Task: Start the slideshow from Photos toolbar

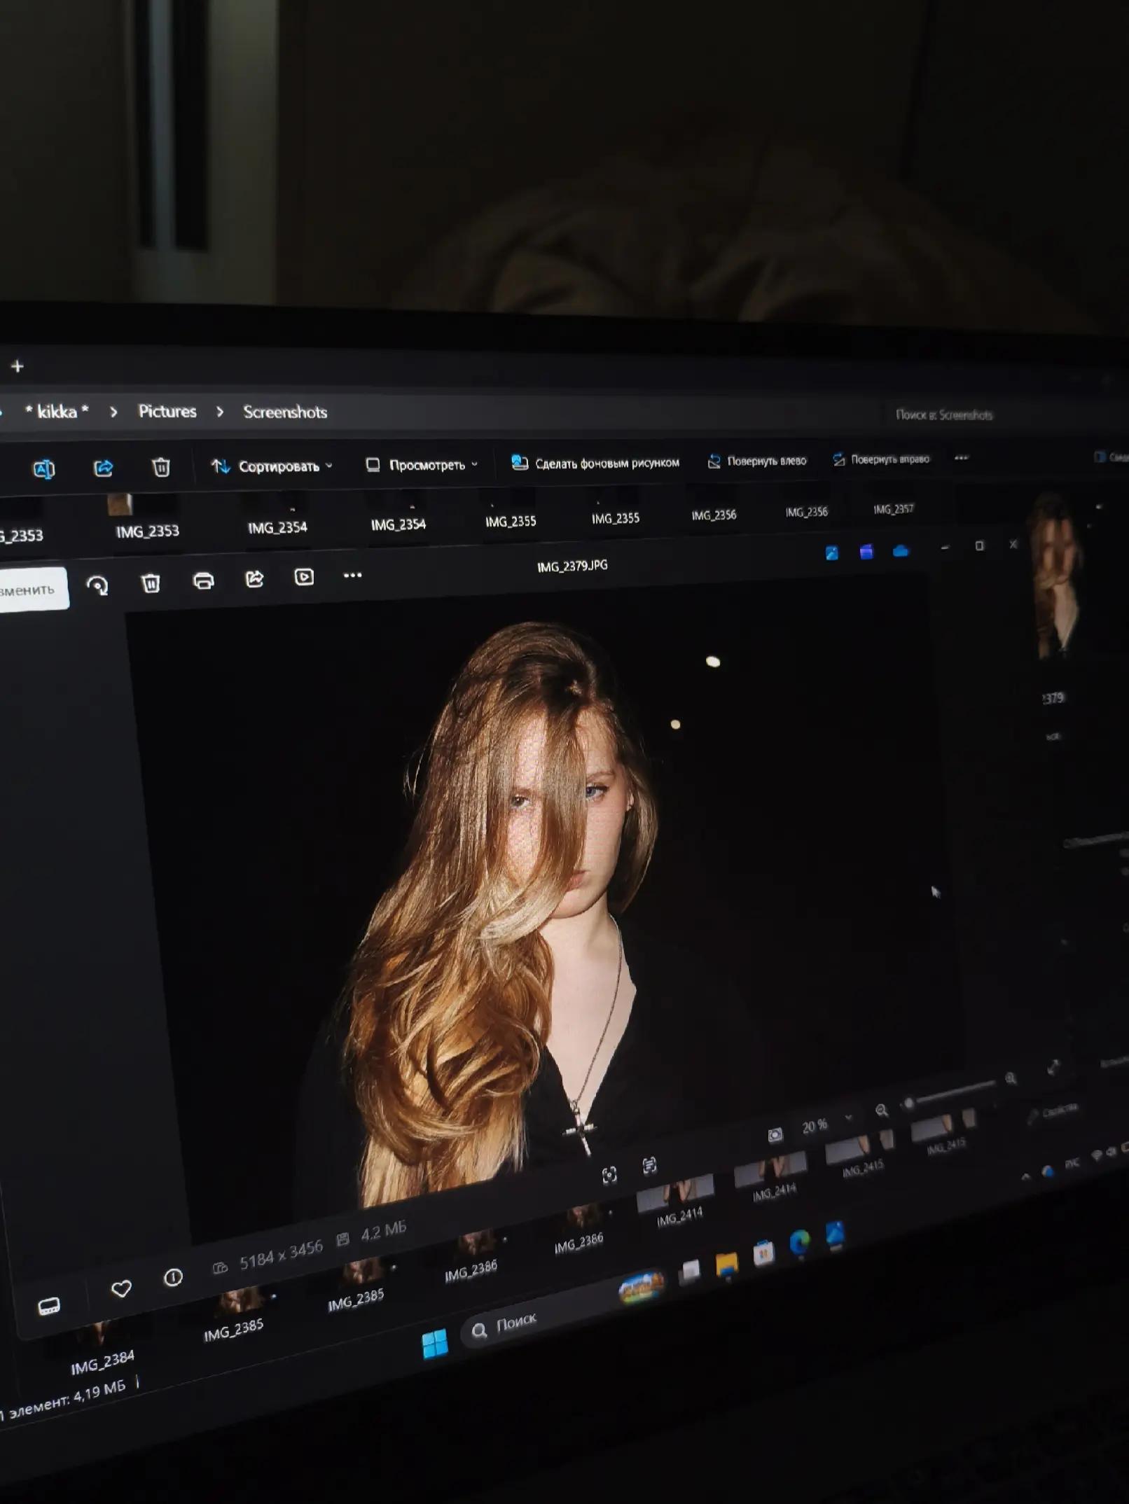Action: click(304, 577)
